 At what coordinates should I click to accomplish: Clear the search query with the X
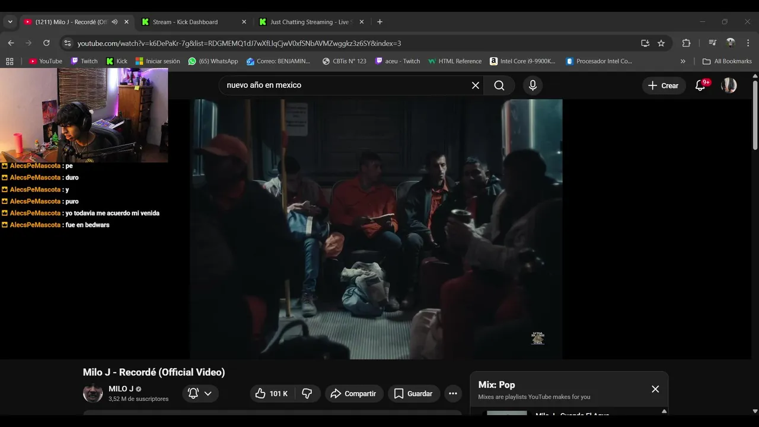point(476,85)
